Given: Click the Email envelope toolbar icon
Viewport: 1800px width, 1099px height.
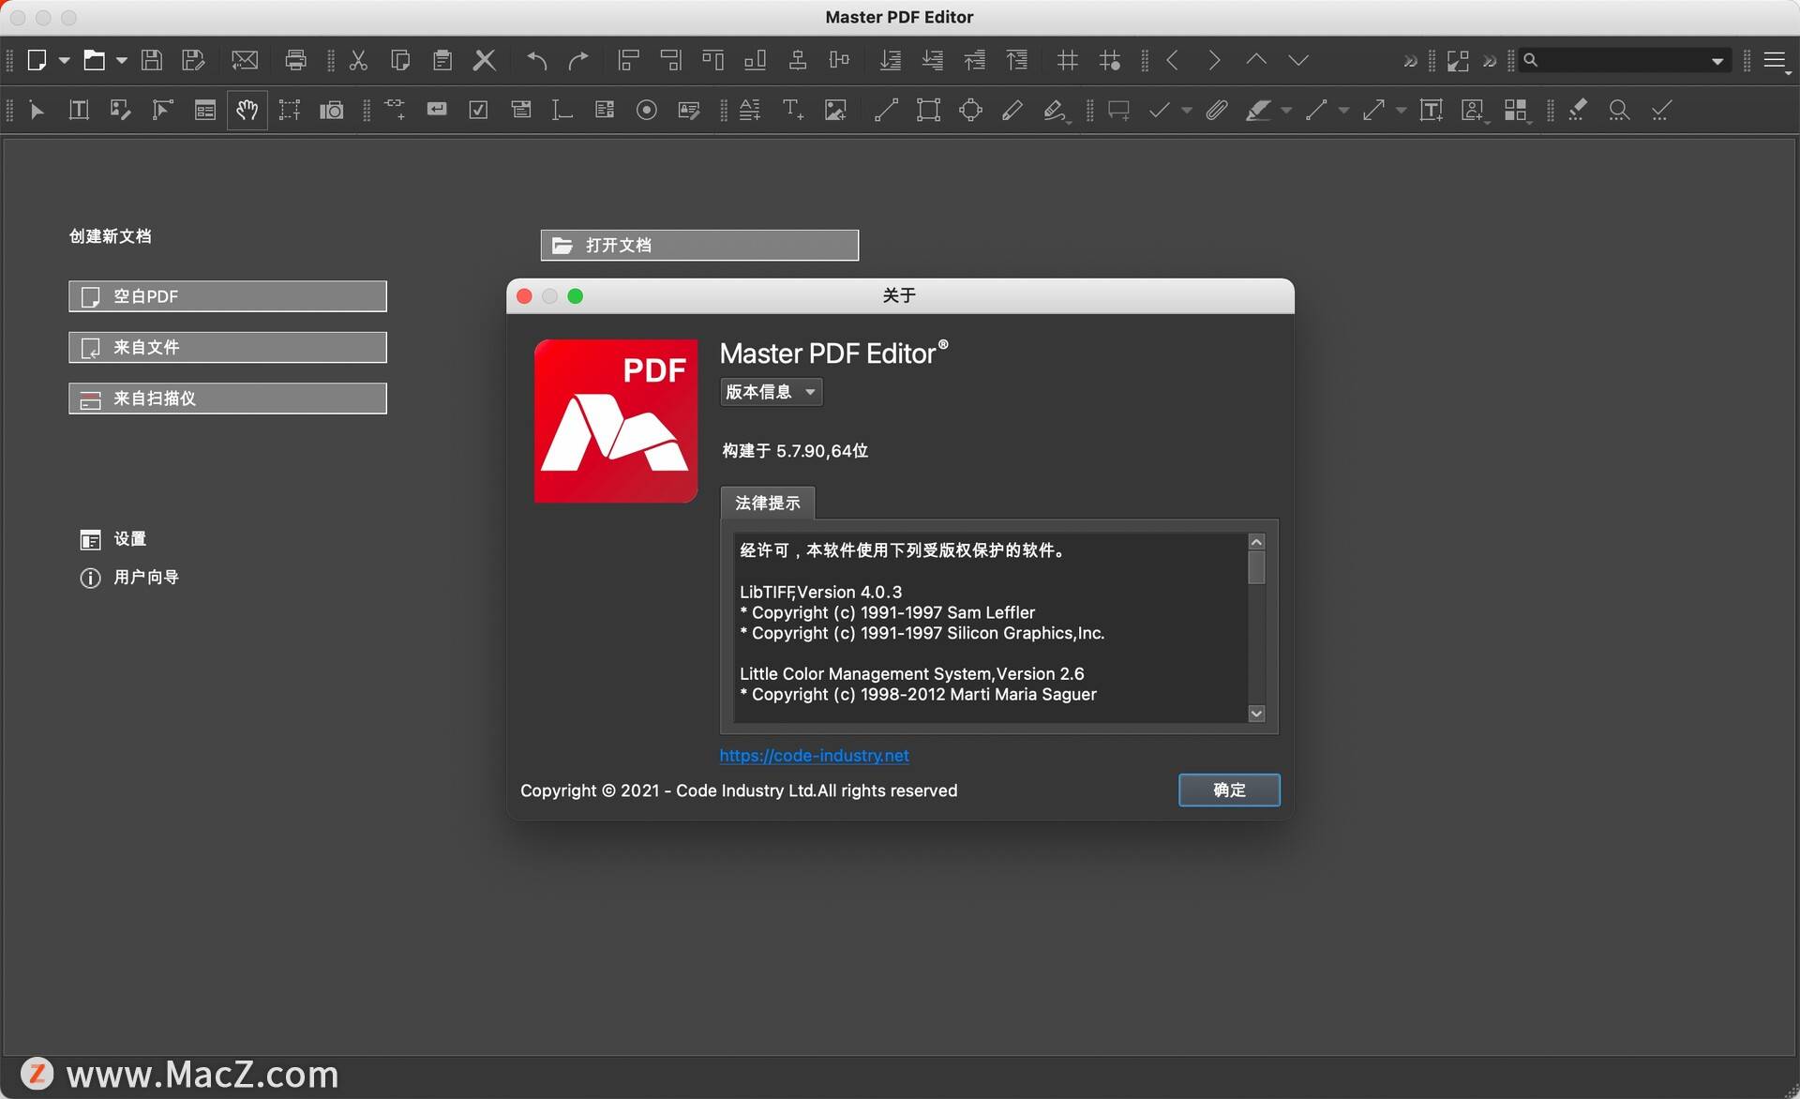Looking at the screenshot, I should pyautogui.click(x=245, y=60).
